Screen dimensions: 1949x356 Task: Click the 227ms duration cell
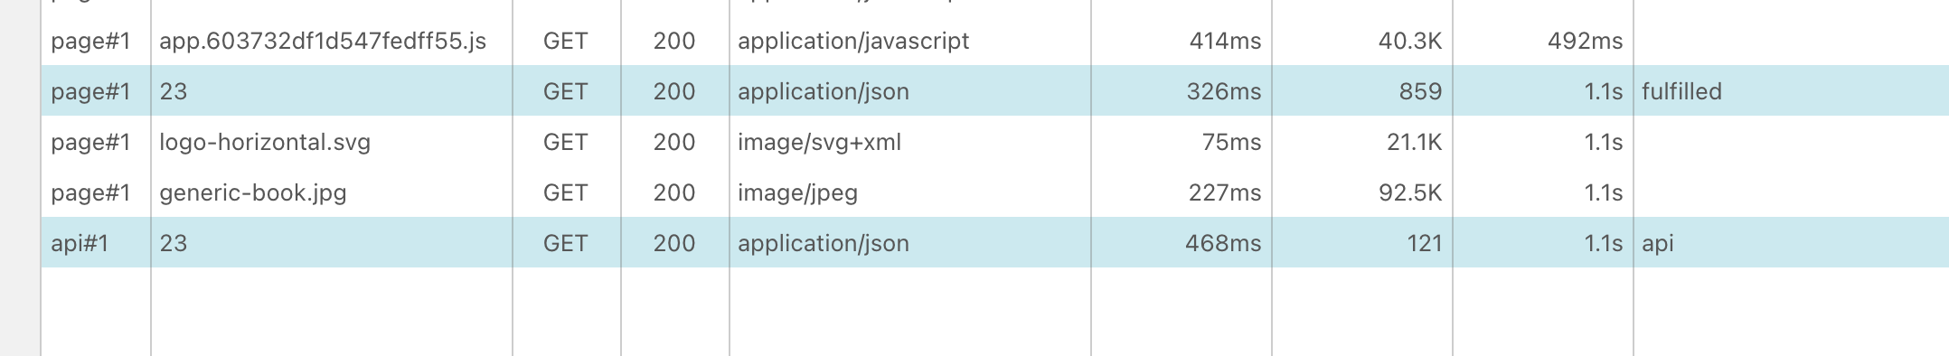point(1225,192)
